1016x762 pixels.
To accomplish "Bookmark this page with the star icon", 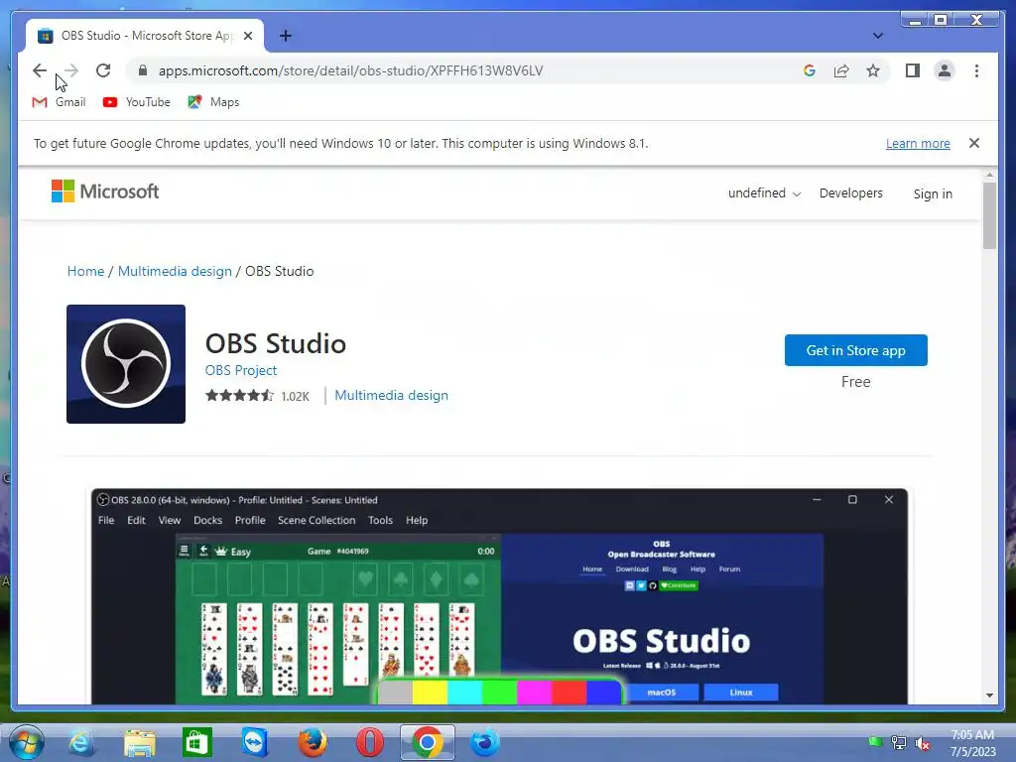I will (873, 70).
